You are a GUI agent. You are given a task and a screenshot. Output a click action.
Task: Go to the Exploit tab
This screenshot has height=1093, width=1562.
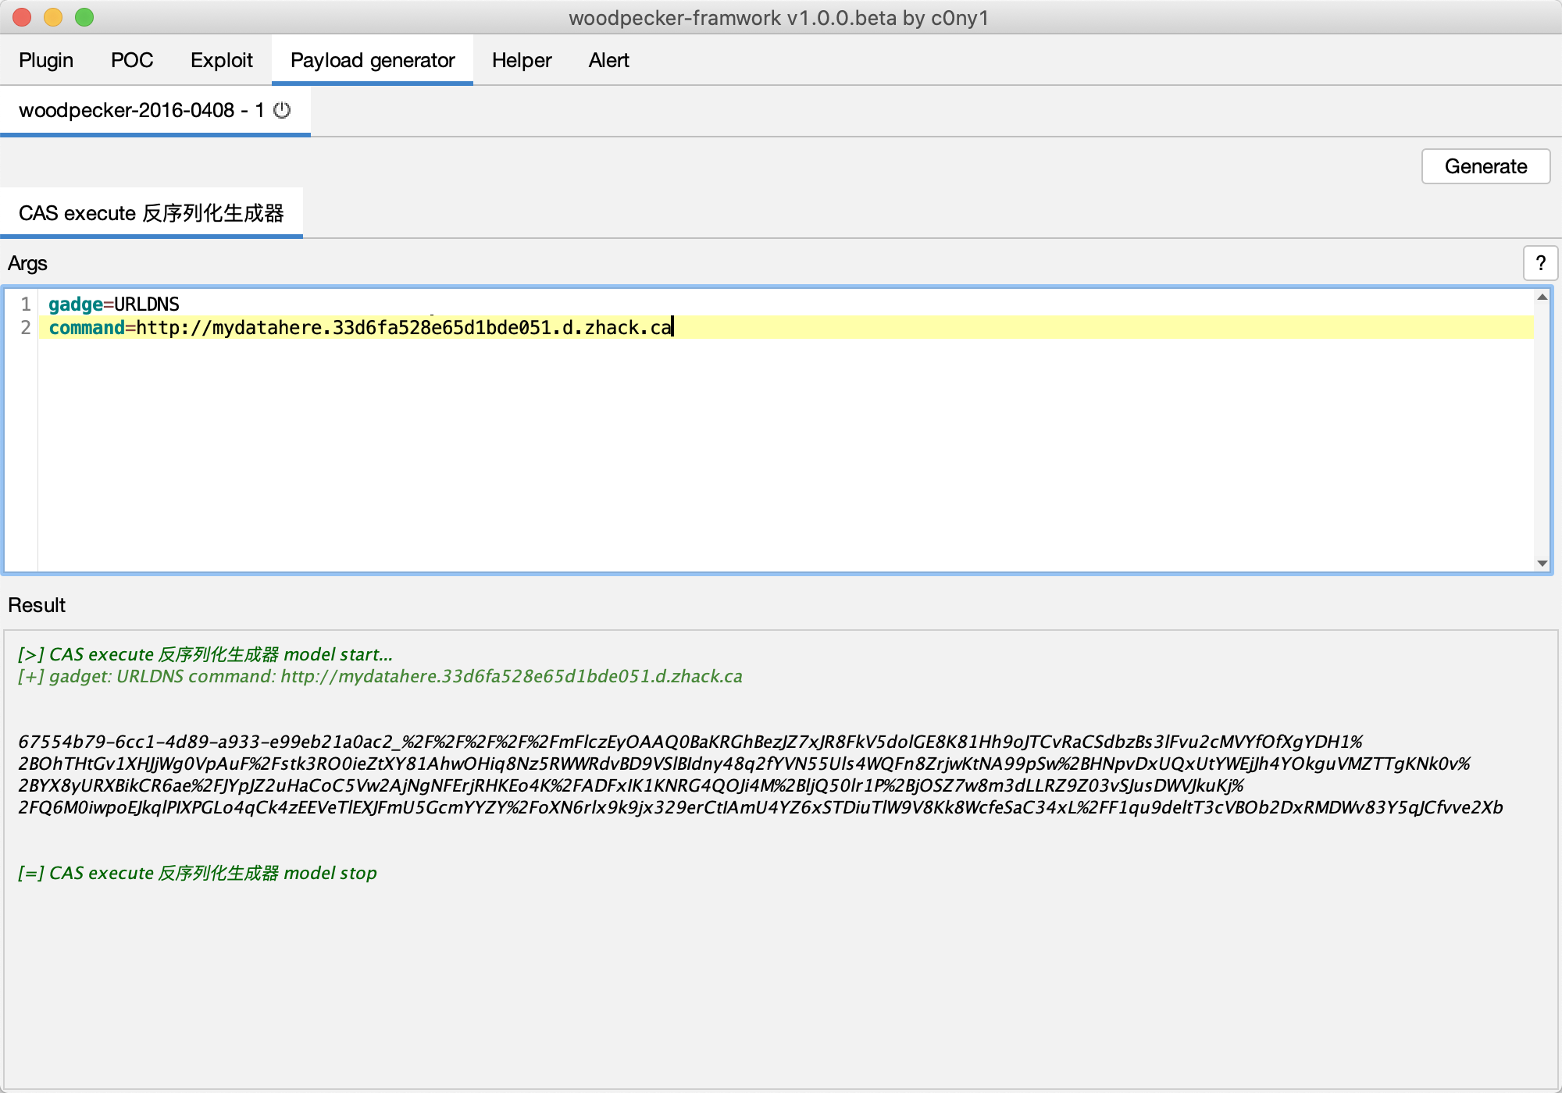click(x=222, y=60)
